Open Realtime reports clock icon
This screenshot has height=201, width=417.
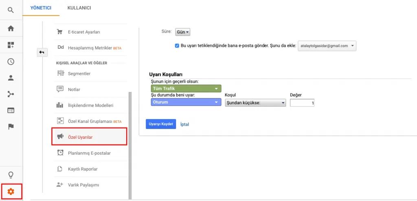click(x=11, y=62)
